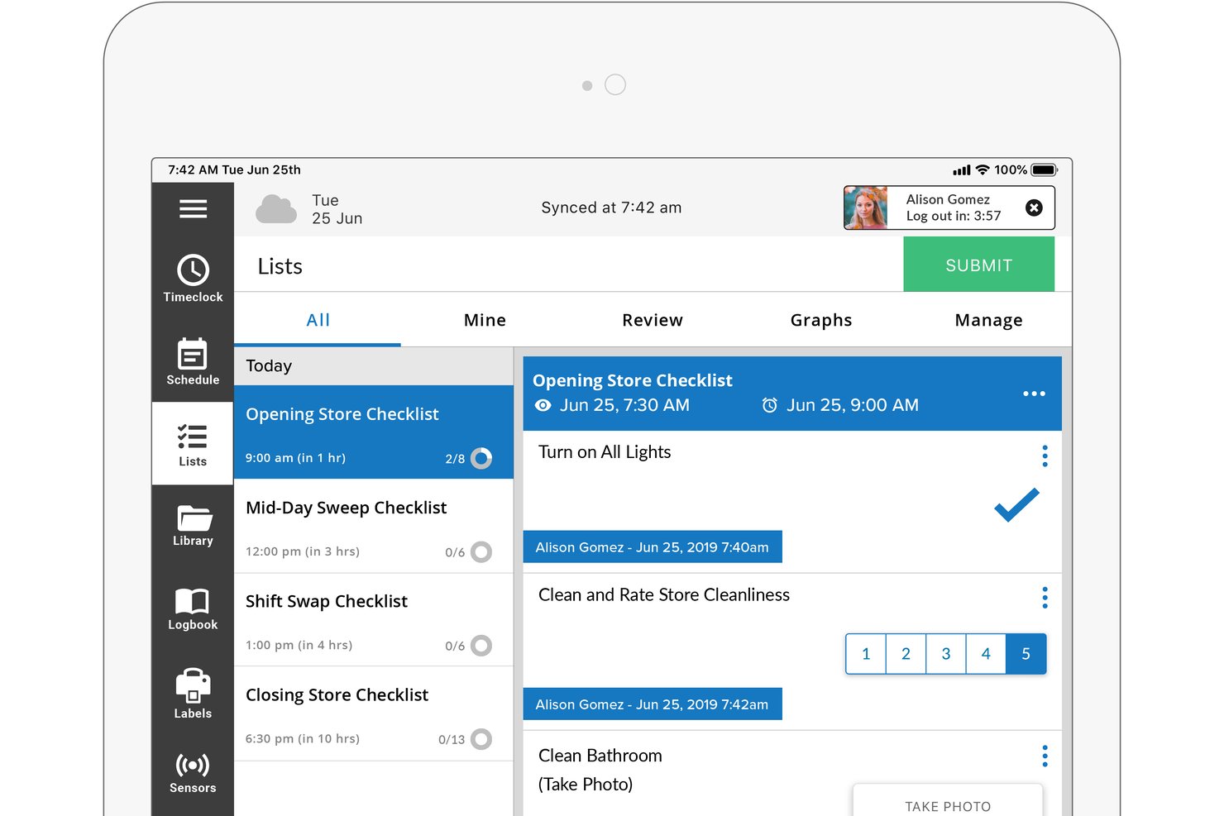The width and height of the screenshot is (1224, 816).
Task: Switch to the Mine tab
Action: pos(485,320)
